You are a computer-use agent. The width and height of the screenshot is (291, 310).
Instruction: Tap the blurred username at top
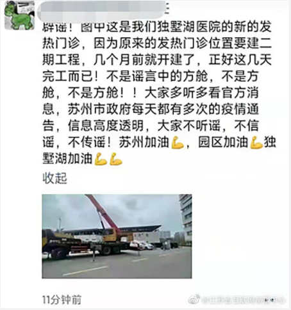pos(102,10)
